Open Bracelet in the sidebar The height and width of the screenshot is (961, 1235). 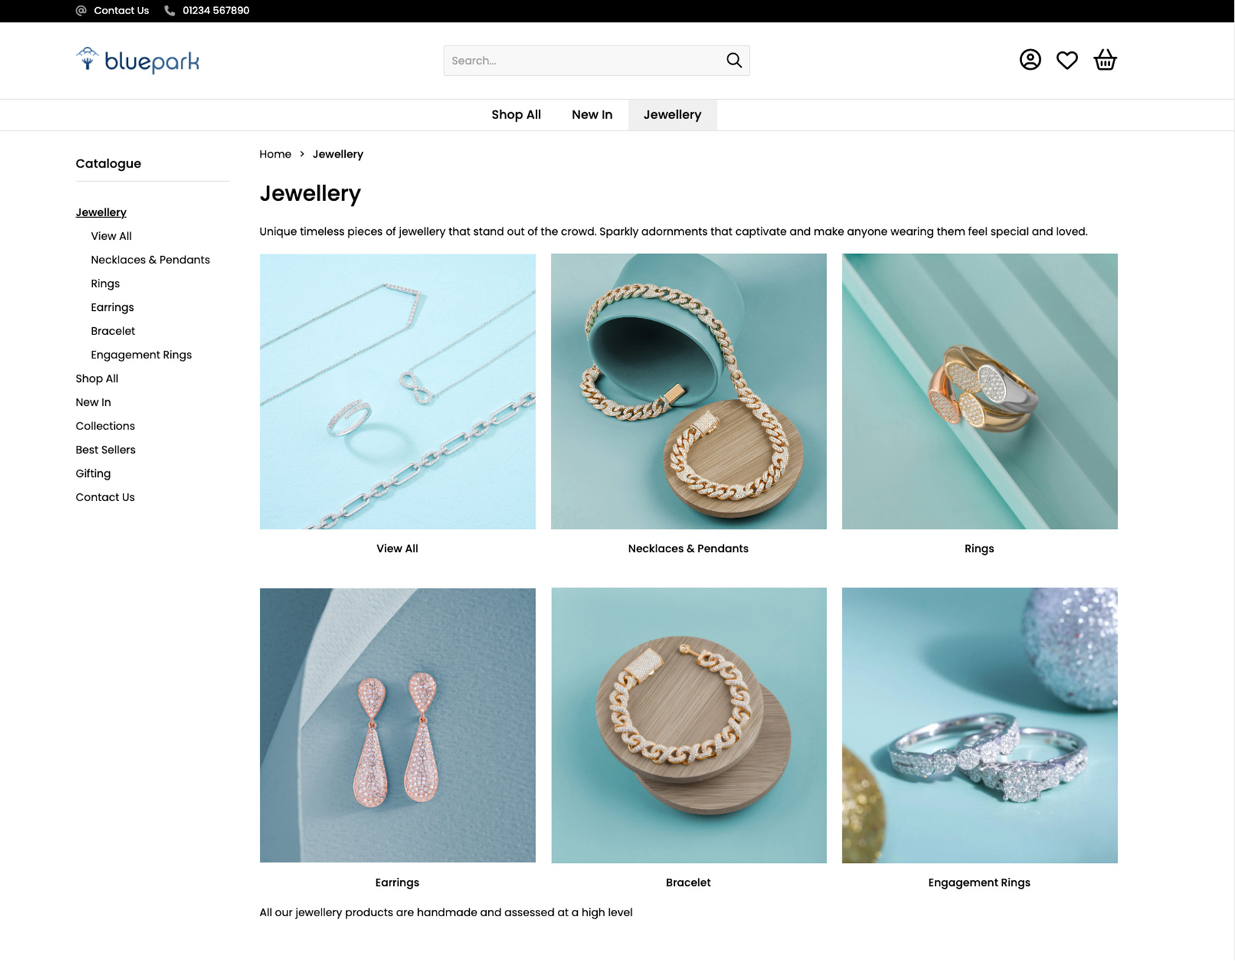tap(113, 331)
